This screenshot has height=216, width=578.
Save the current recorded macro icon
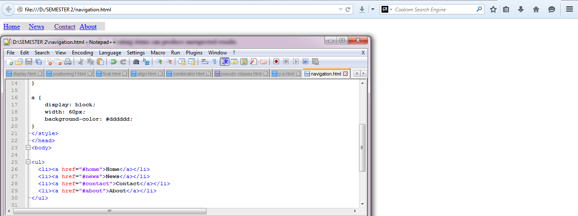coord(315,62)
